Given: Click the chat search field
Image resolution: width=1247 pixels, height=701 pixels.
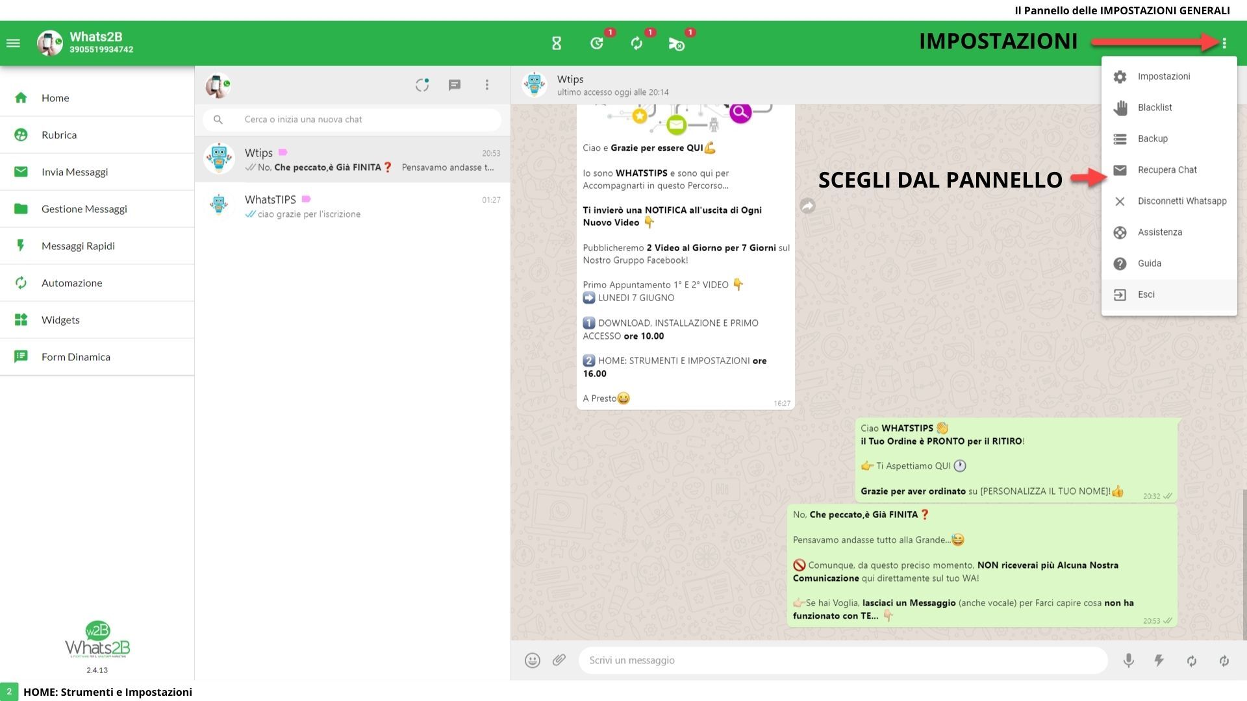Looking at the screenshot, I should 352,119.
